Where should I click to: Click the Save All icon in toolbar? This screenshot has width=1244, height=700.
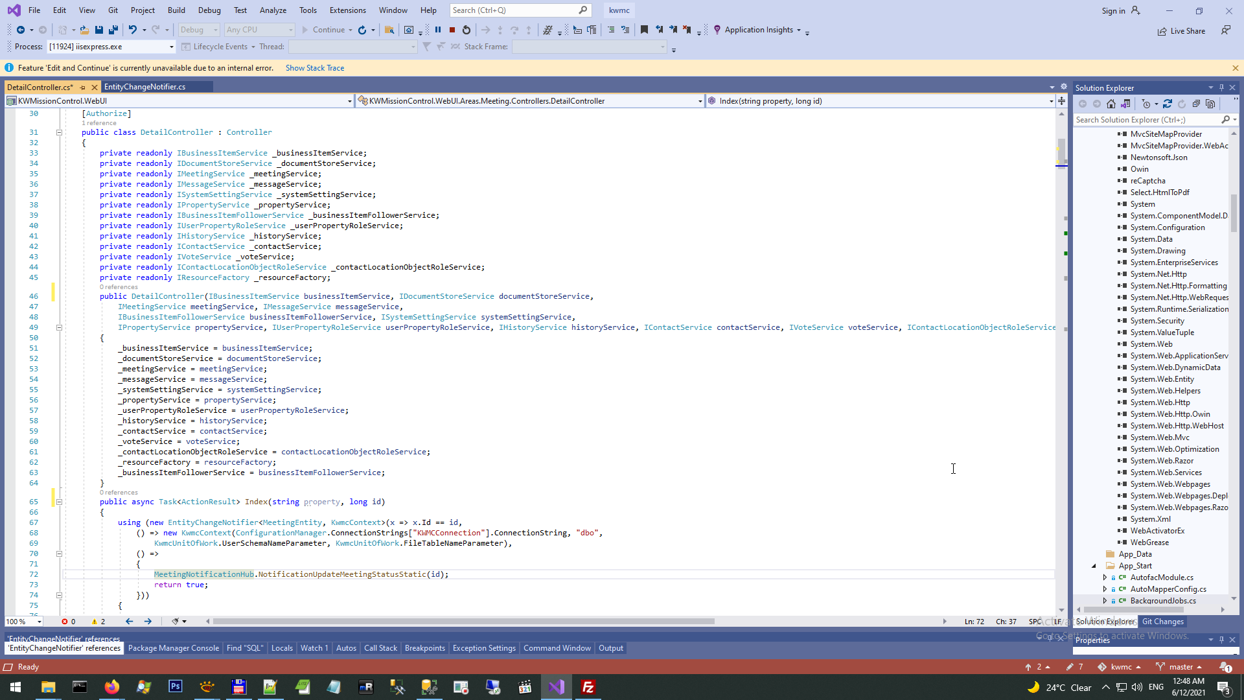(113, 30)
